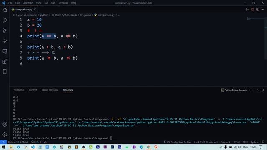Viewport: 267px width, 150px height.
Task: Show hidden system tray icons
Action: point(221,147)
